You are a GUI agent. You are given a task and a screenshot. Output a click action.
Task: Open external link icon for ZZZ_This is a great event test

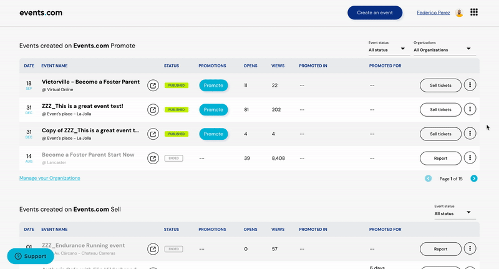tap(153, 110)
